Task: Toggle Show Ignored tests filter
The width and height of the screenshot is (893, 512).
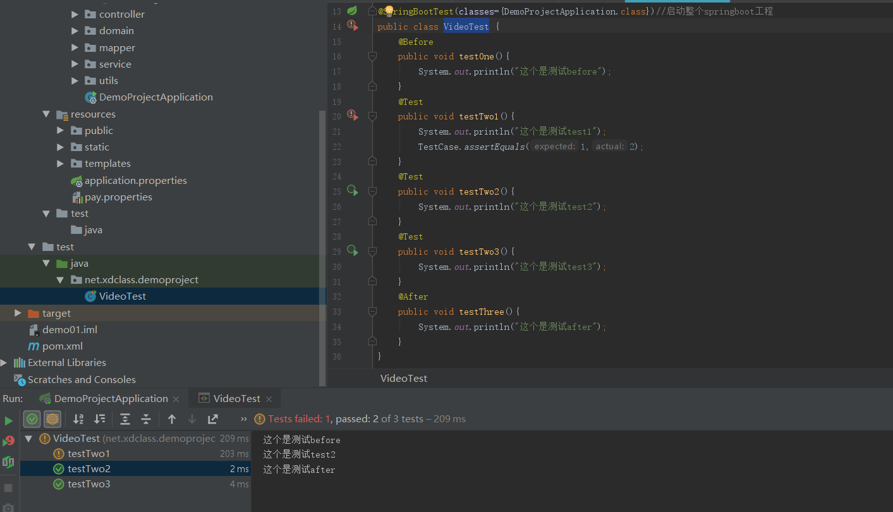Action: [52, 419]
